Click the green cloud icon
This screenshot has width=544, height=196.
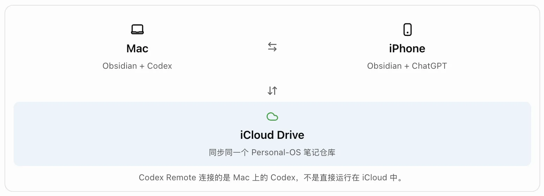tap(272, 116)
